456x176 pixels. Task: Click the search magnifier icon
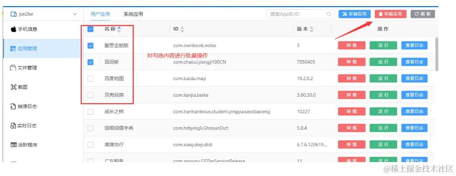pos(329,14)
